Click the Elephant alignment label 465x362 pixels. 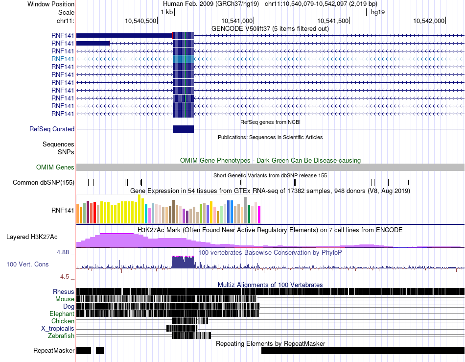tap(62, 314)
